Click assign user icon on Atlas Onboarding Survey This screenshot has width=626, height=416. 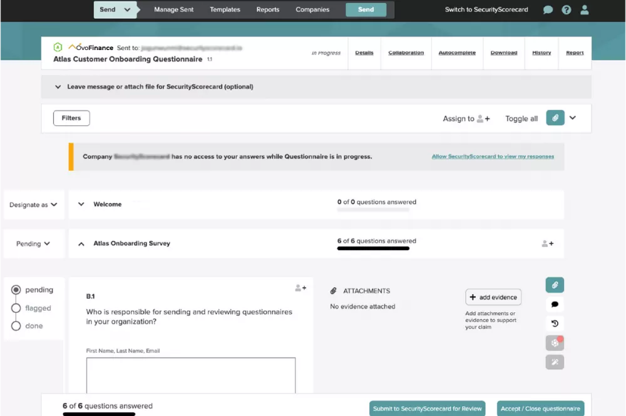(x=547, y=244)
